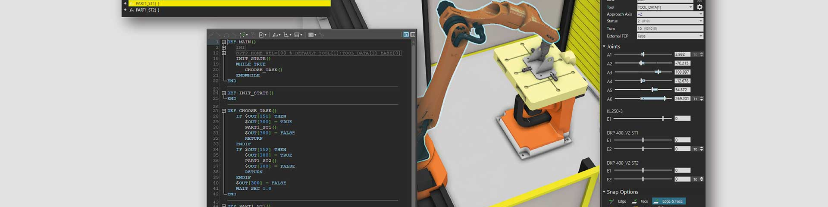This screenshot has height=207, width=828.
Task: Expand the highlighted PART1_ST1( ) tree row
Action: tap(125, 3)
